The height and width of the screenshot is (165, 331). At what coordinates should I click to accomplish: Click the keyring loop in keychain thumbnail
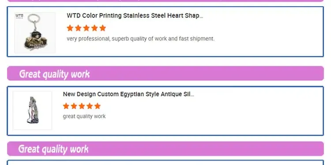pos(34,18)
